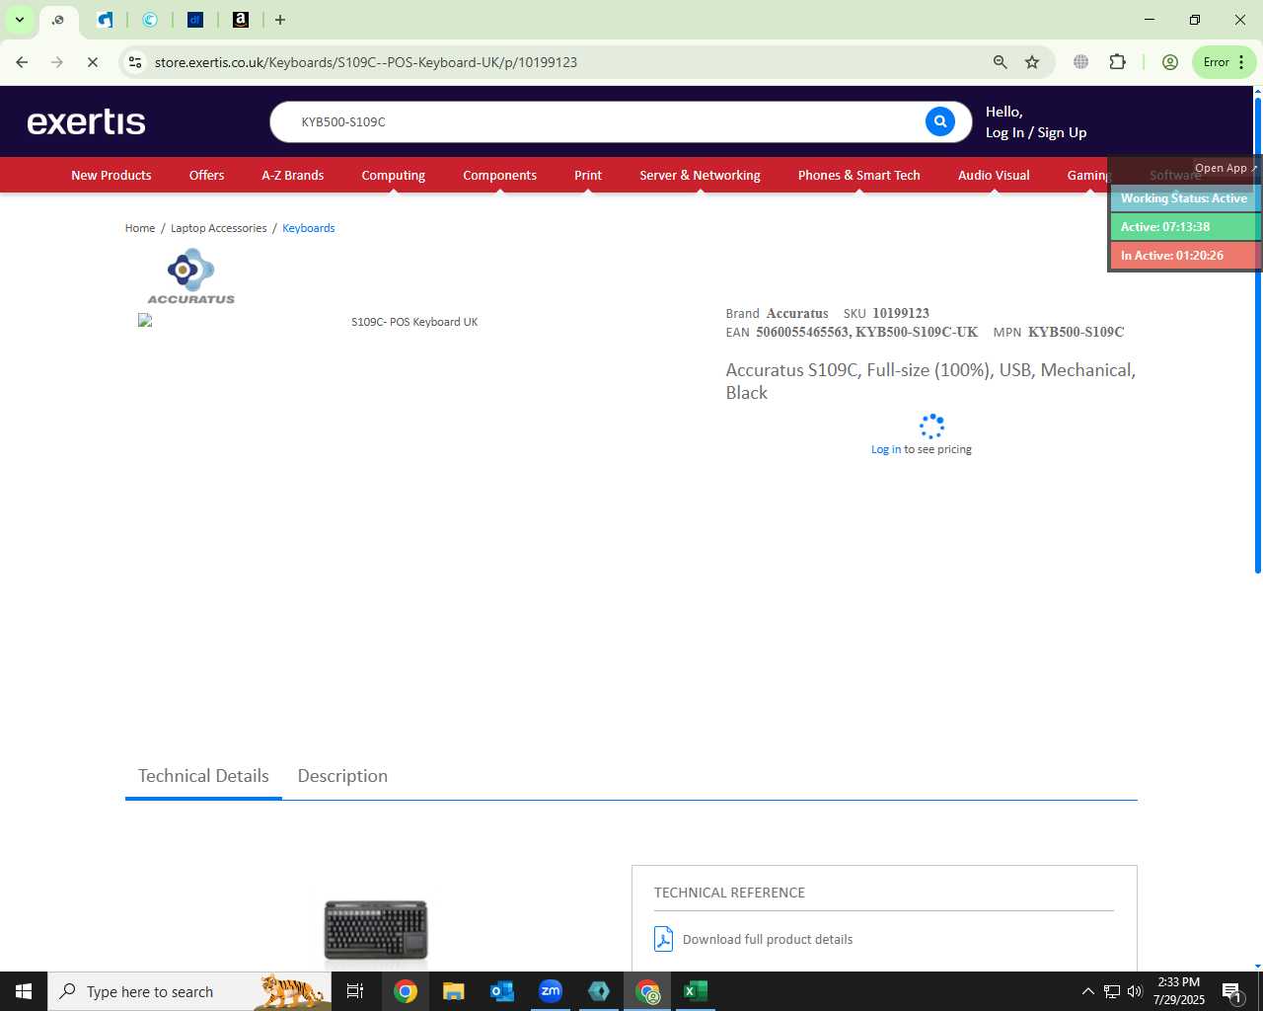
Task: Open the browser extensions puzzle icon
Action: click(x=1117, y=62)
